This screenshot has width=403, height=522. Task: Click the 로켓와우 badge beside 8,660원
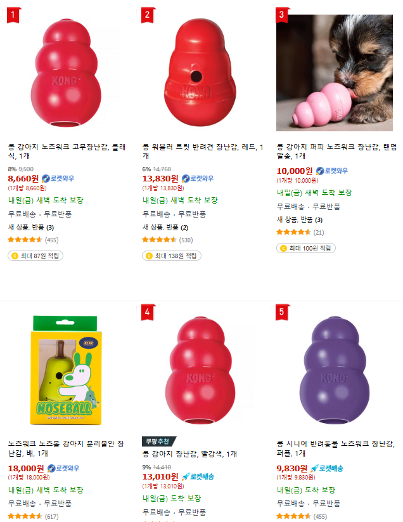coord(58,178)
